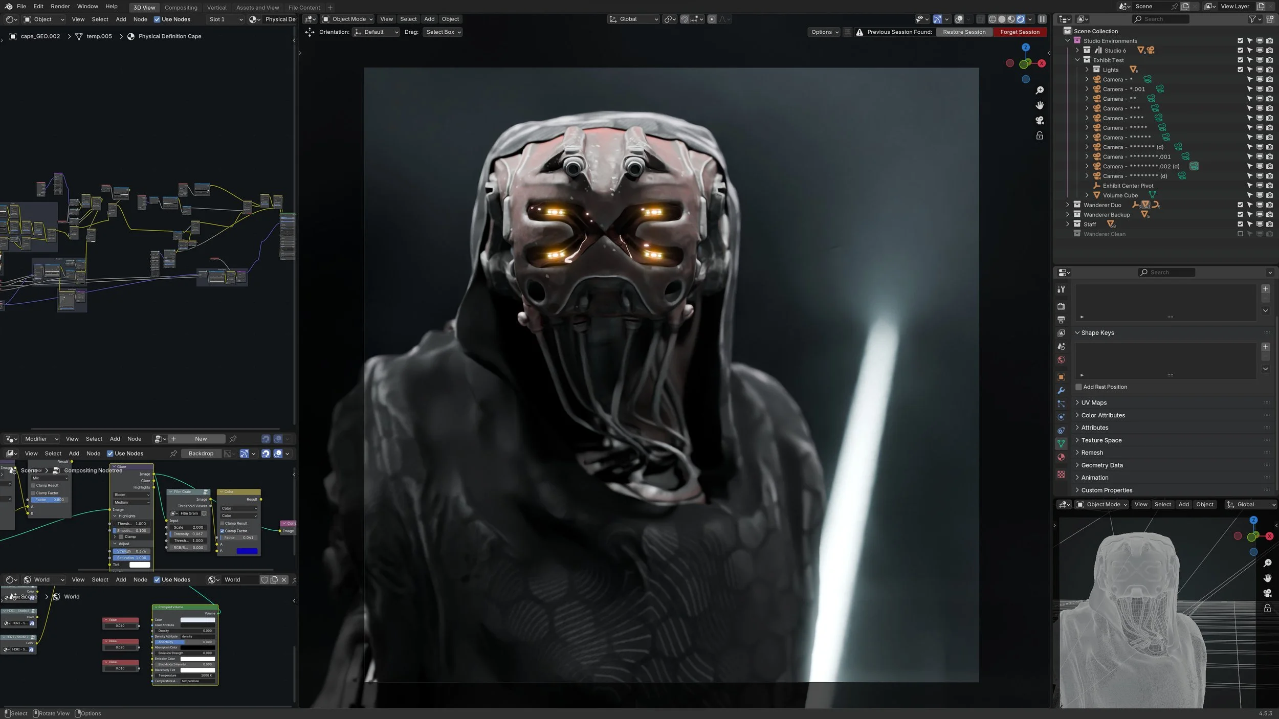Switch to the Compositing workspace tab
The image size is (1279, 719).
pyautogui.click(x=181, y=8)
